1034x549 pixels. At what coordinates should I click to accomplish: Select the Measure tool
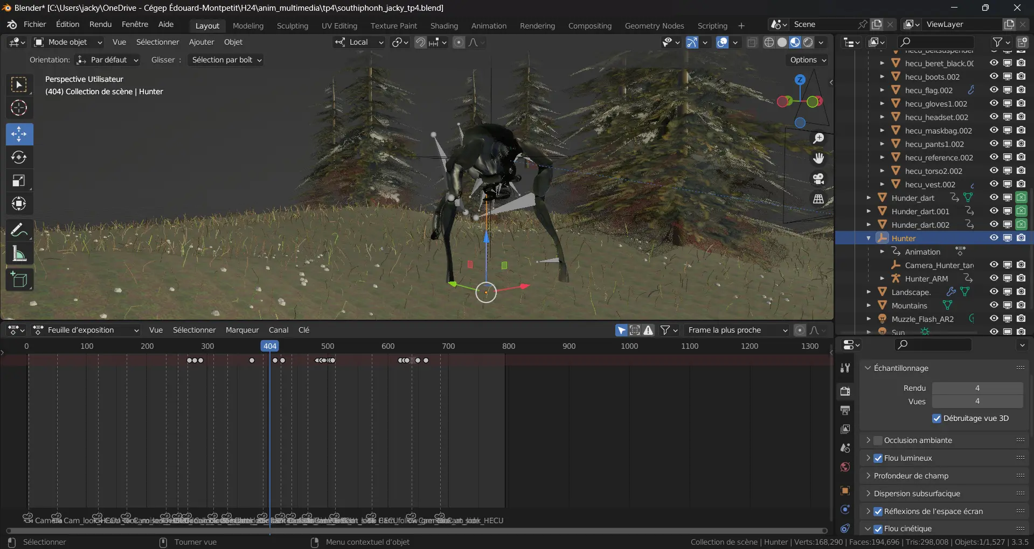point(19,254)
